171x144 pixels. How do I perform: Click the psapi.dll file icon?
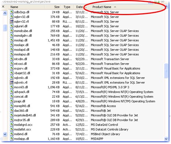pos(12,101)
